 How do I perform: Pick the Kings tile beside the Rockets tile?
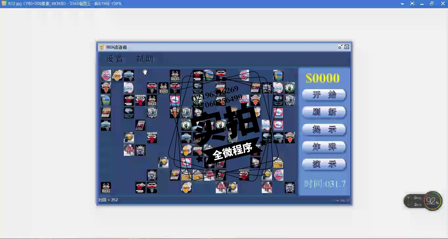pyautogui.click(x=140, y=150)
